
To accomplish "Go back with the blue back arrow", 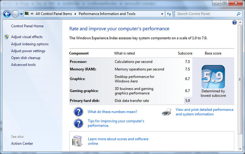I will point(7,14).
